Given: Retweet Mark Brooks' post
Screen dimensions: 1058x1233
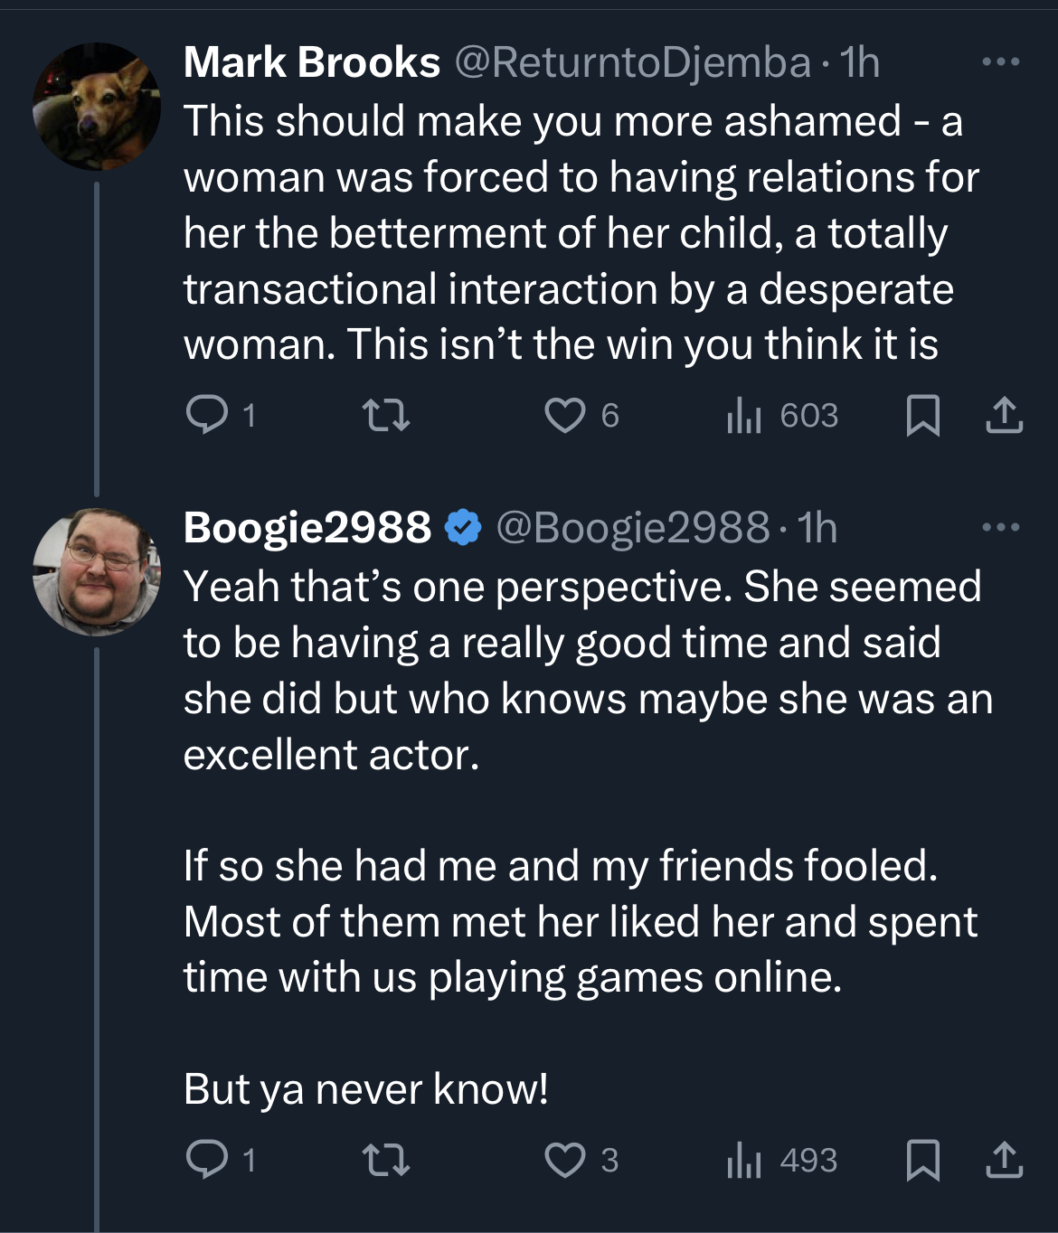Looking at the screenshot, I should [386, 415].
